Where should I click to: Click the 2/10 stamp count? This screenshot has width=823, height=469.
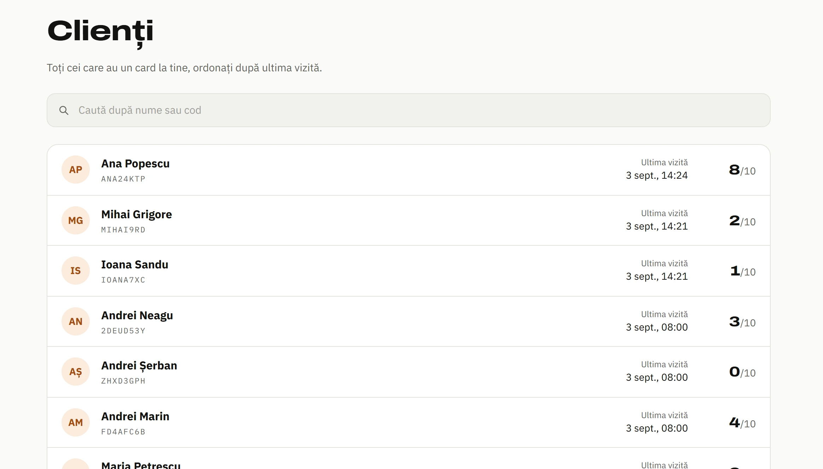tap(742, 221)
